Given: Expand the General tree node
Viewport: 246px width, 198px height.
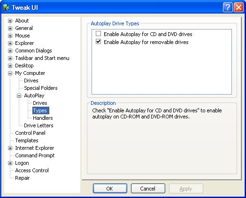Looking at the screenshot, I should [10, 28].
